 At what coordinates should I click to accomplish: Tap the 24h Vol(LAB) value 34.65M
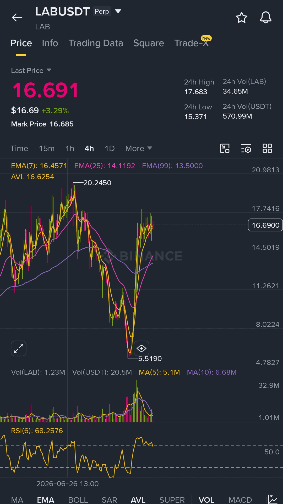pos(235,91)
